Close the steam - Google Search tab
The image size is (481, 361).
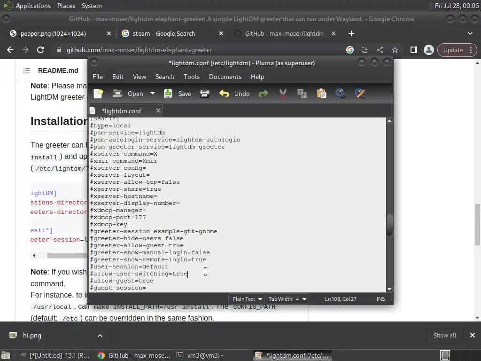click(221, 33)
